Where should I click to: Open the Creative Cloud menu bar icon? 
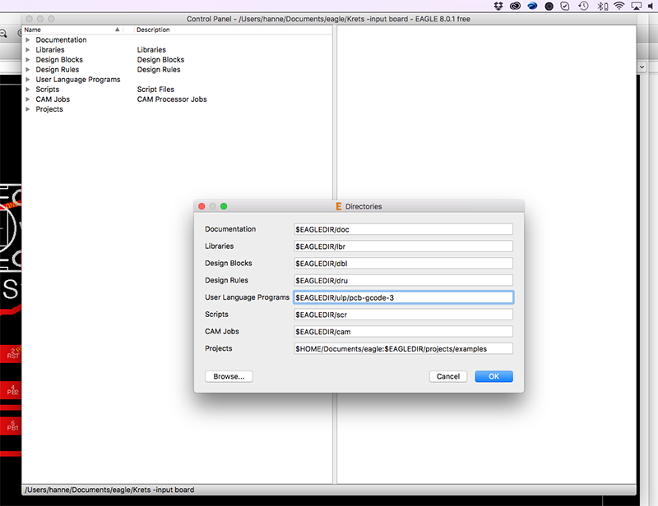pos(516,6)
